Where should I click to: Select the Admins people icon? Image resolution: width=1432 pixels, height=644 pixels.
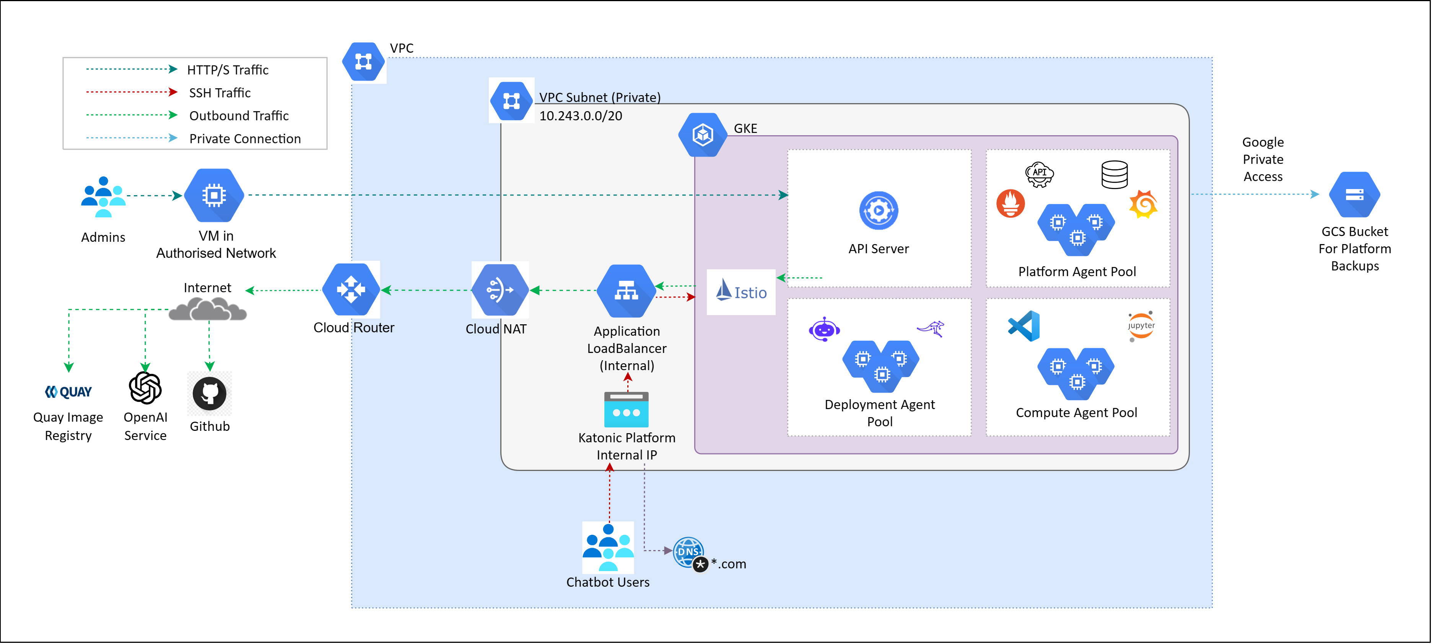click(x=103, y=197)
